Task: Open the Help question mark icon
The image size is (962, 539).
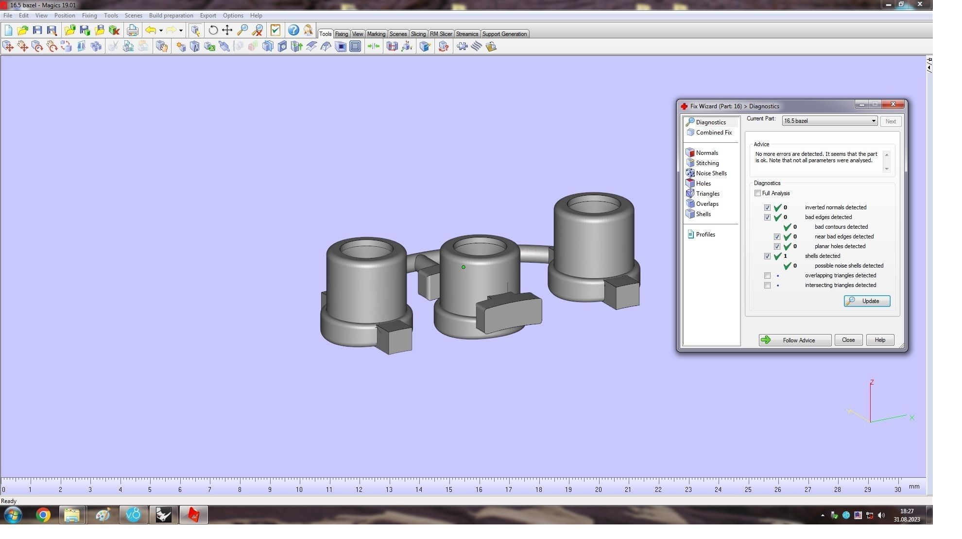Action: pyautogui.click(x=293, y=30)
